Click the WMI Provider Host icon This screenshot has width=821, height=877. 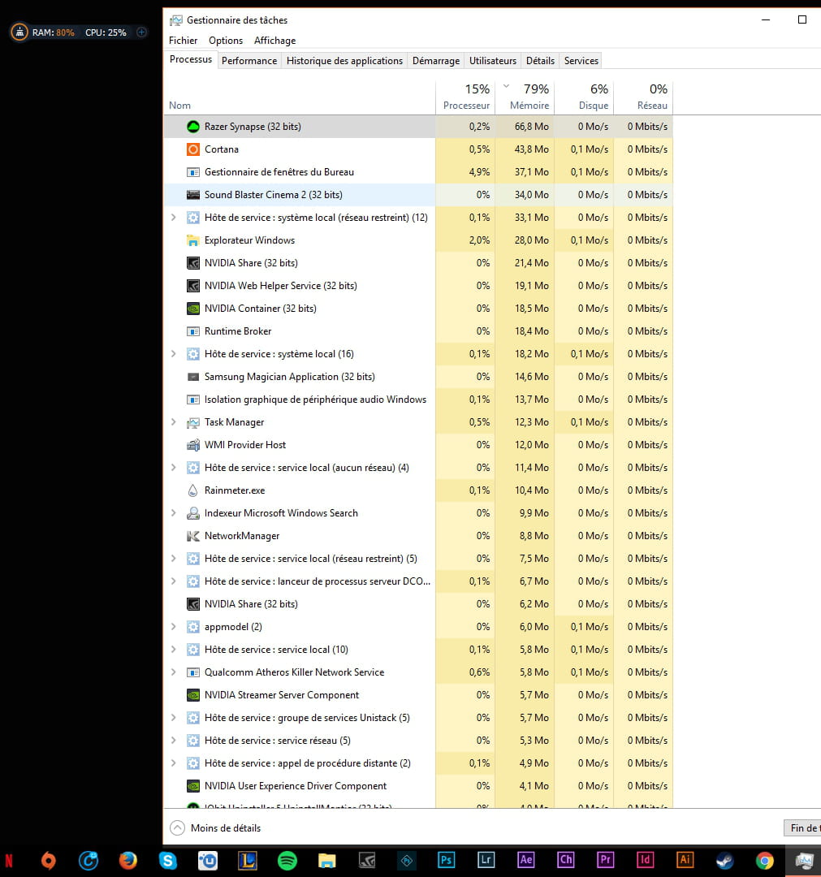193,445
